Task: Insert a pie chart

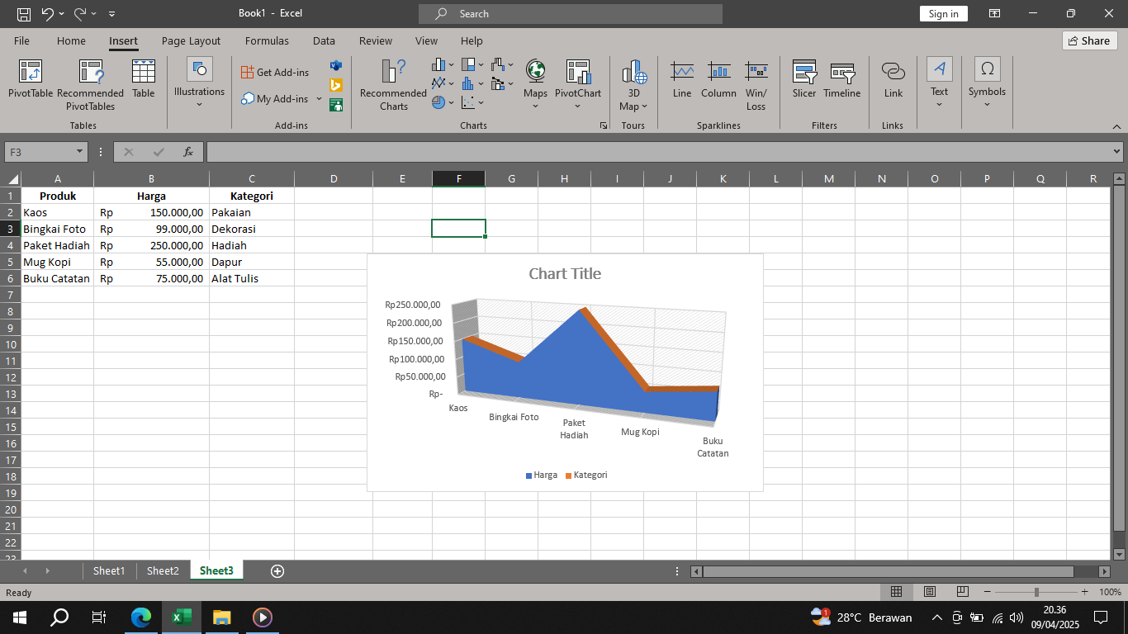Action: tap(437, 104)
